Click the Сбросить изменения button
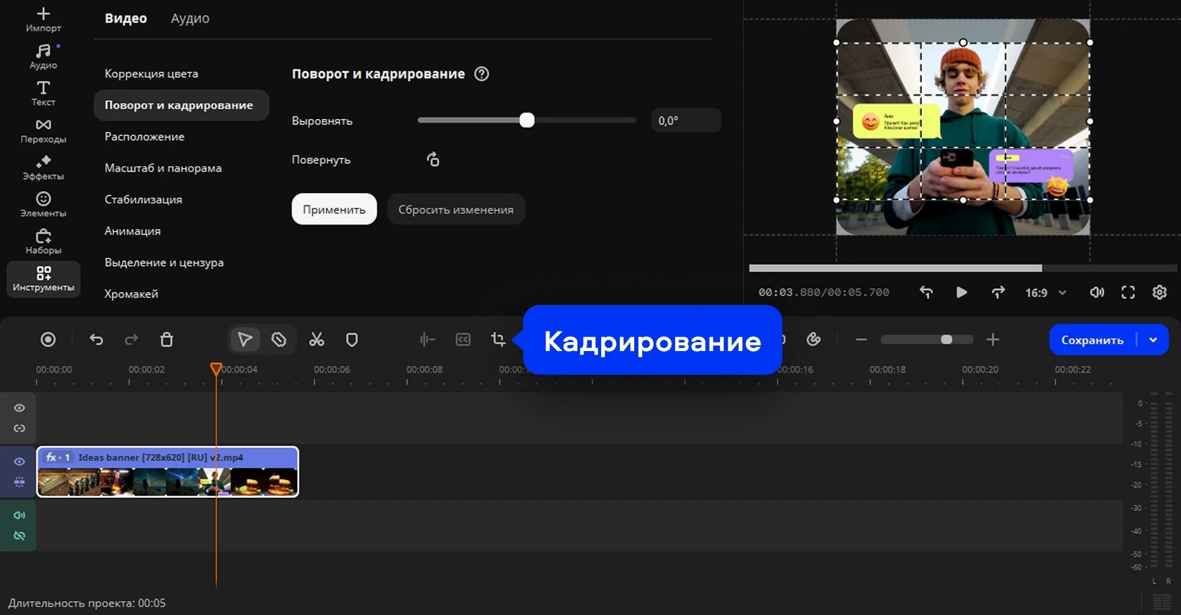 coord(455,209)
